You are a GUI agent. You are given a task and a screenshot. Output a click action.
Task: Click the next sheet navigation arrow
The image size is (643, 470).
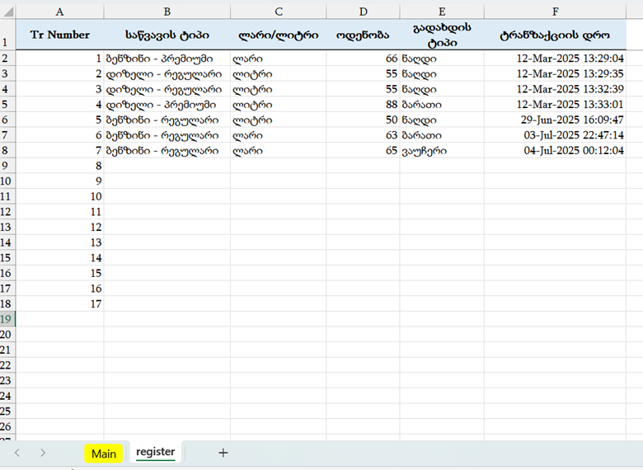pos(43,453)
